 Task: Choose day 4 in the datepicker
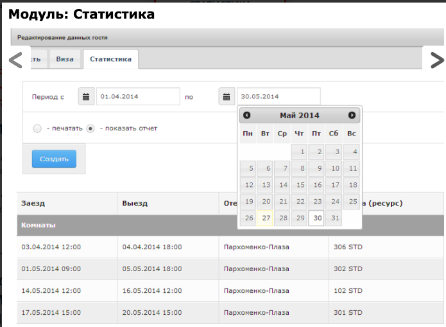click(x=352, y=152)
